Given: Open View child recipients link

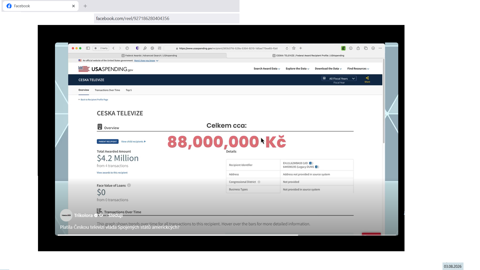Looking at the screenshot, I should pos(133,141).
